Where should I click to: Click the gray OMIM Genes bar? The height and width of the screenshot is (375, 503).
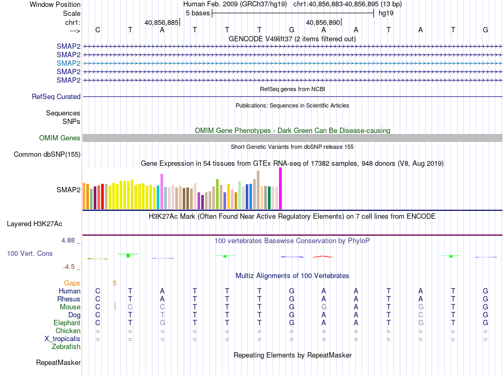click(292, 138)
